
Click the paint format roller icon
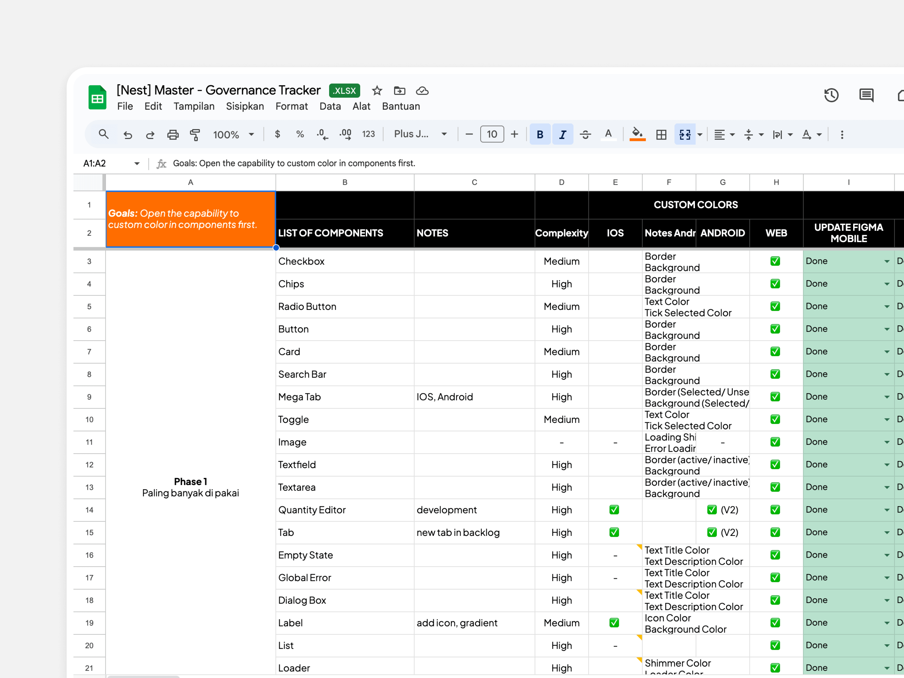(195, 134)
